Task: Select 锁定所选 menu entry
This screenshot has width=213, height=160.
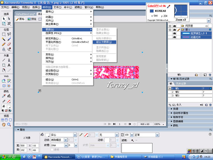Action: pyautogui.click(x=67, y=38)
